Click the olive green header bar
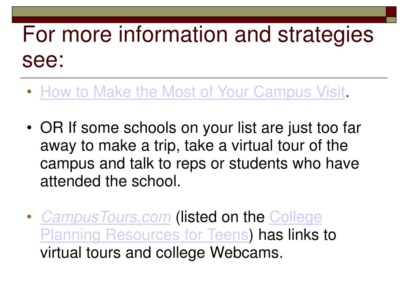Screen dimensions: 404x303 pyautogui.click(x=199, y=11)
